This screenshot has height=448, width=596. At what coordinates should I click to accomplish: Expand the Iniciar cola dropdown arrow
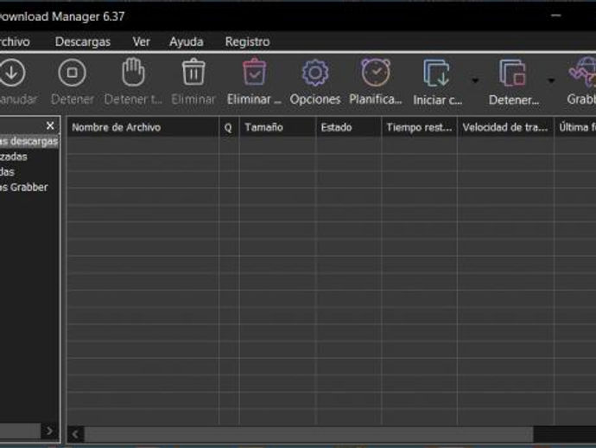tap(475, 80)
